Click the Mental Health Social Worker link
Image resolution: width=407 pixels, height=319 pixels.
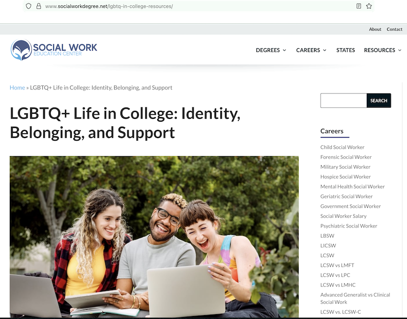pyautogui.click(x=353, y=186)
